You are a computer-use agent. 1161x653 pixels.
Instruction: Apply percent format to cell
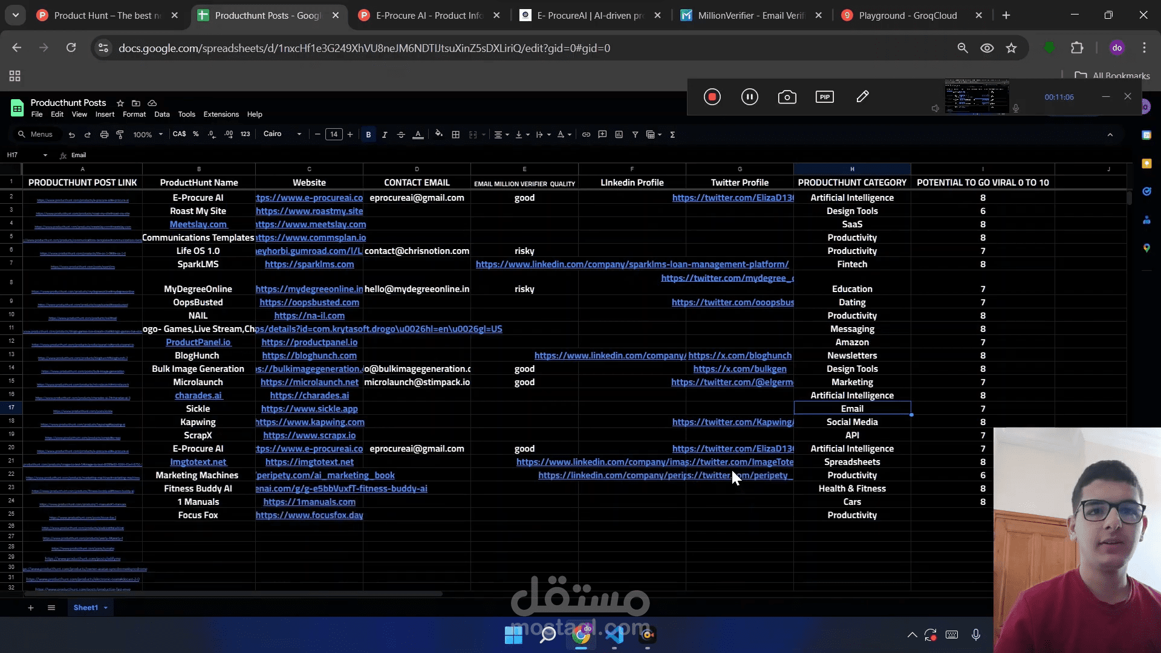click(x=196, y=134)
